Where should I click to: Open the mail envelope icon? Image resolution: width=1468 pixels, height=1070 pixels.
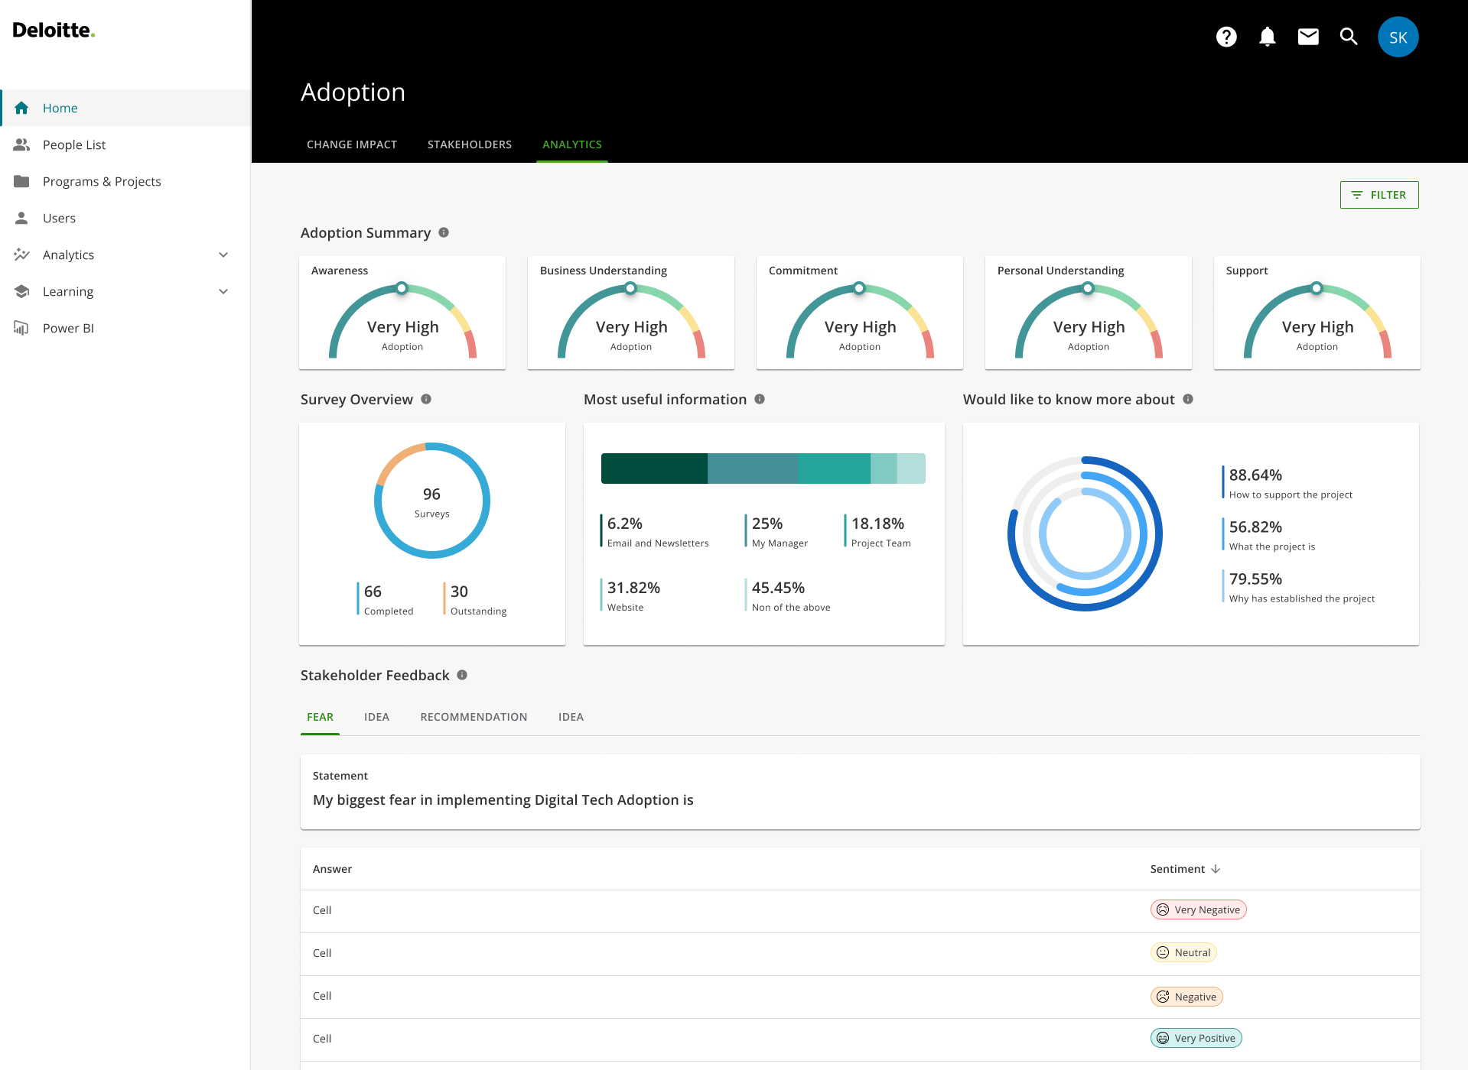[x=1308, y=37]
